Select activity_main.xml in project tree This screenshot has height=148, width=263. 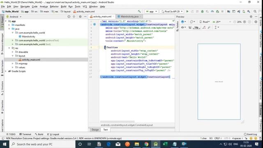click(31, 60)
